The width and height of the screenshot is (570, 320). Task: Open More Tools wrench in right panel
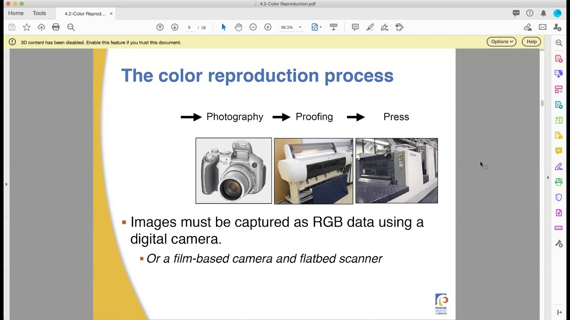[x=559, y=244]
